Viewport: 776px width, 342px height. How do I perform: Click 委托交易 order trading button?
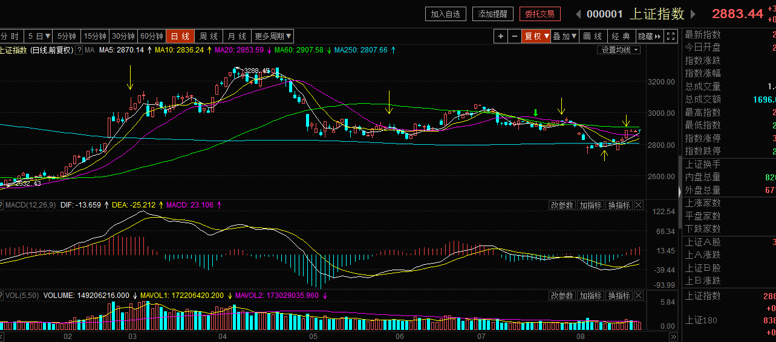pyautogui.click(x=540, y=14)
